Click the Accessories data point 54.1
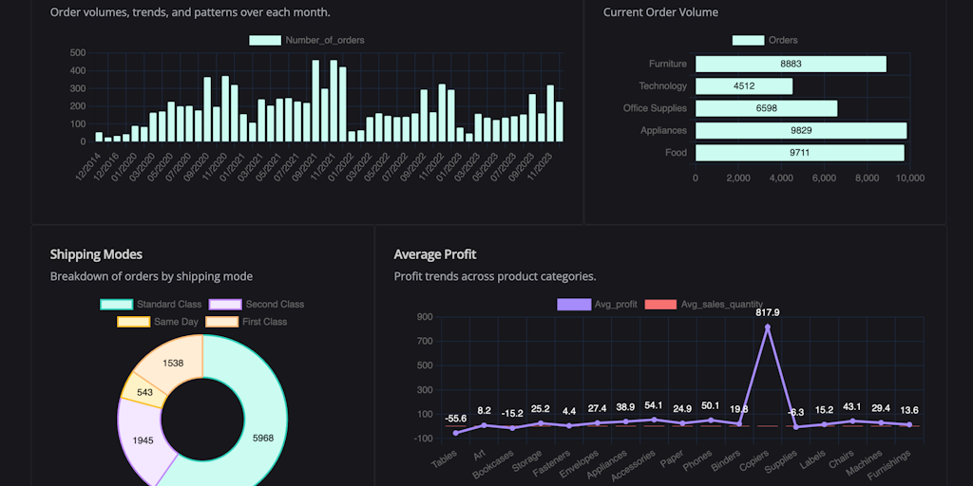The height and width of the screenshot is (486, 973). pyautogui.click(x=654, y=420)
